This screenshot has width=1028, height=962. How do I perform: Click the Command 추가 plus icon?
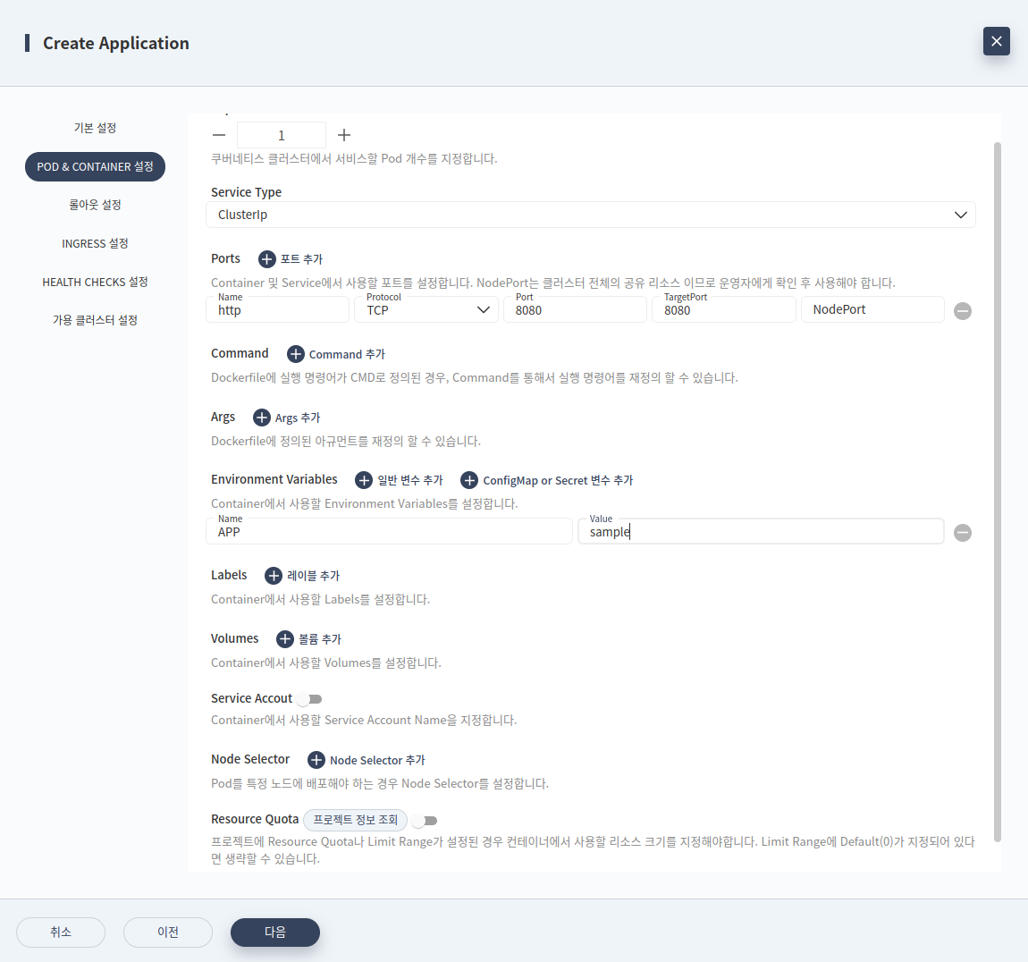click(296, 354)
